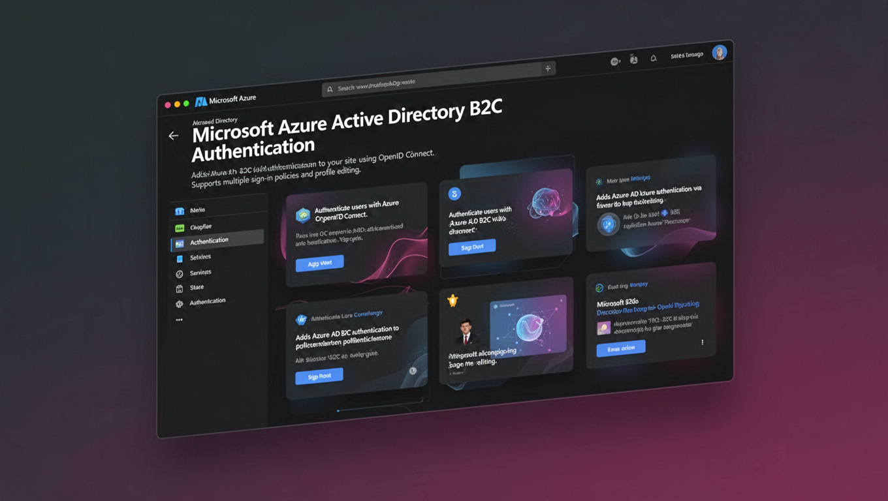Viewport: 888px width, 501px height.
Task: Click the green Chapfee sidebar icon
Action: point(180,228)
